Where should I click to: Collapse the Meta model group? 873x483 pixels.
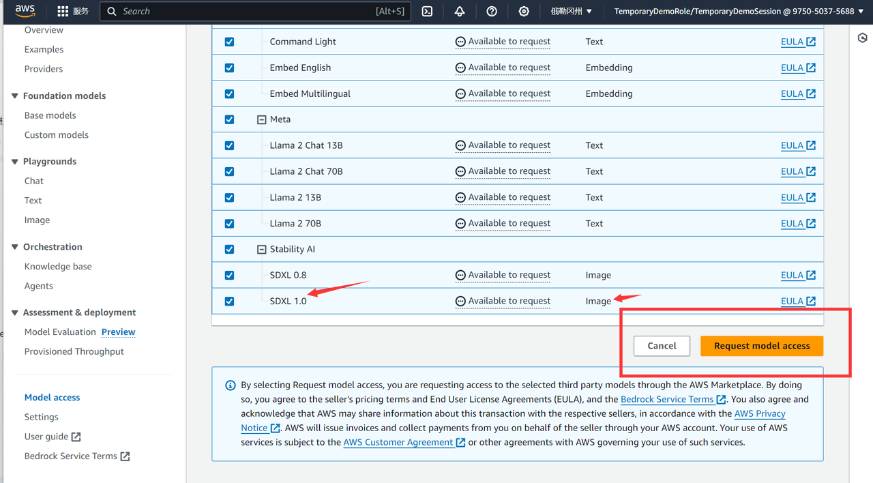pyautogui.click(x=261, y=119)
